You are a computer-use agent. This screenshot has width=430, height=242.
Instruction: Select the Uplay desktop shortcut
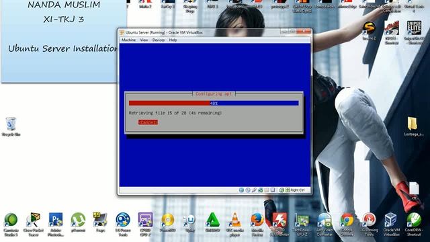pyautogui.click(x=189, y=223)
